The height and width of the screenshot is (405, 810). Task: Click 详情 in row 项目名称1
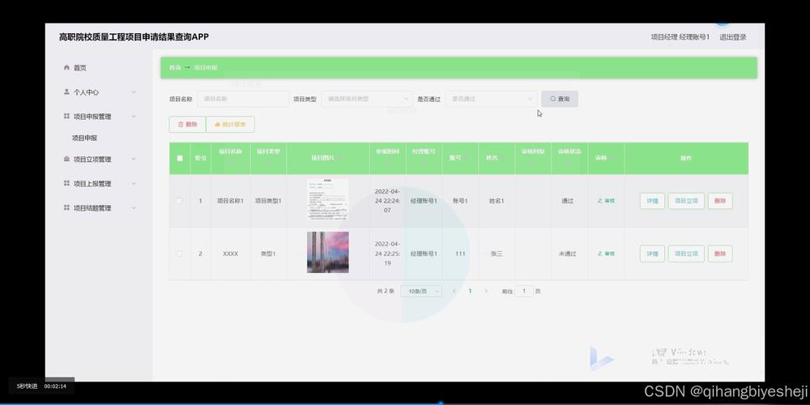tap(652, 201)
